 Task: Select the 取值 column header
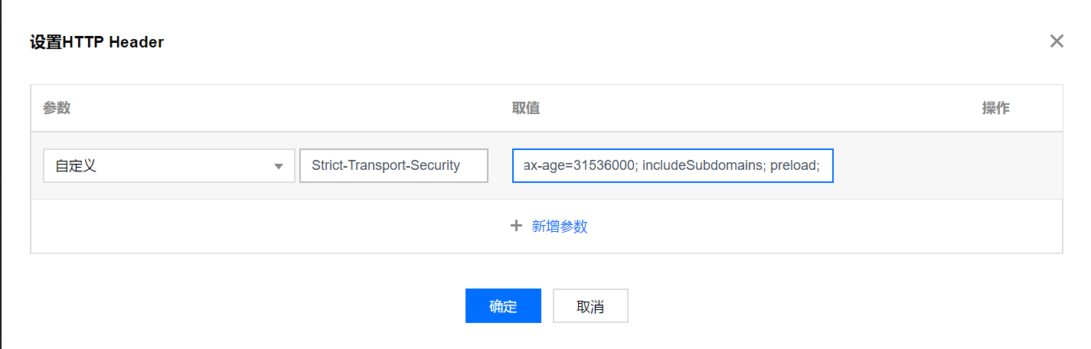tap(526, 108)
